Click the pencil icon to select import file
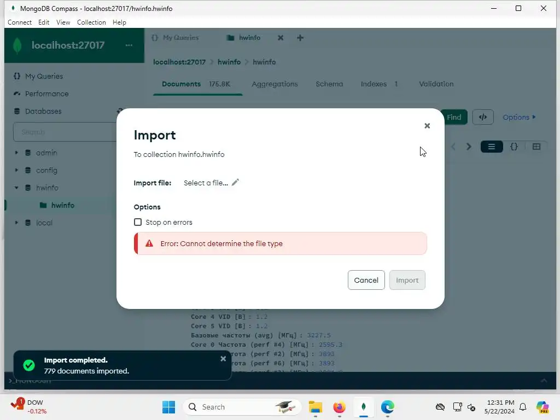This screenshot has height=420, width=560. click(235, 183)
